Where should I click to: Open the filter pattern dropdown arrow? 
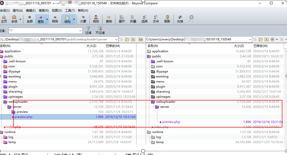pos(80,31)
